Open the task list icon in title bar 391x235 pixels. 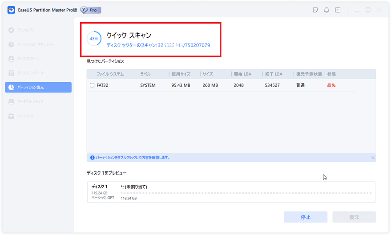coord(315,10)
